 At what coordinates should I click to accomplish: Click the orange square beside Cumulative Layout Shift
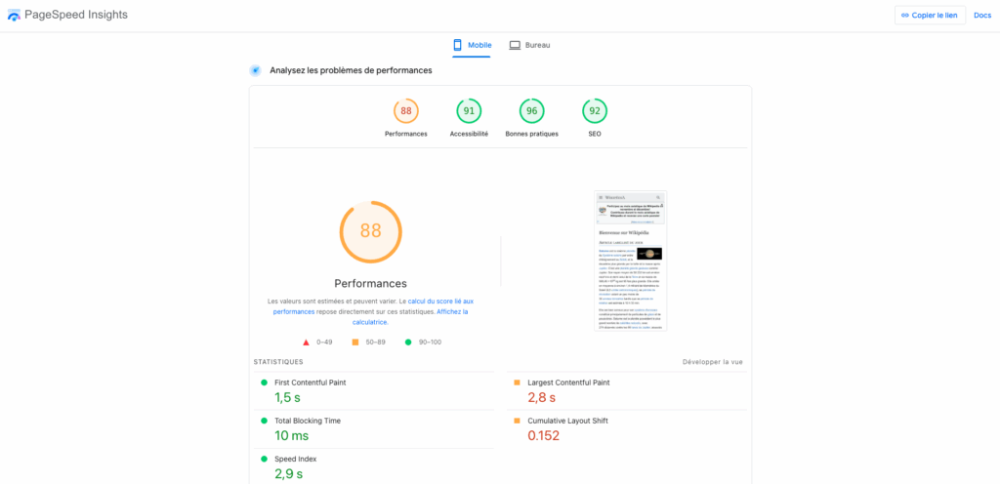click(517, 421)
